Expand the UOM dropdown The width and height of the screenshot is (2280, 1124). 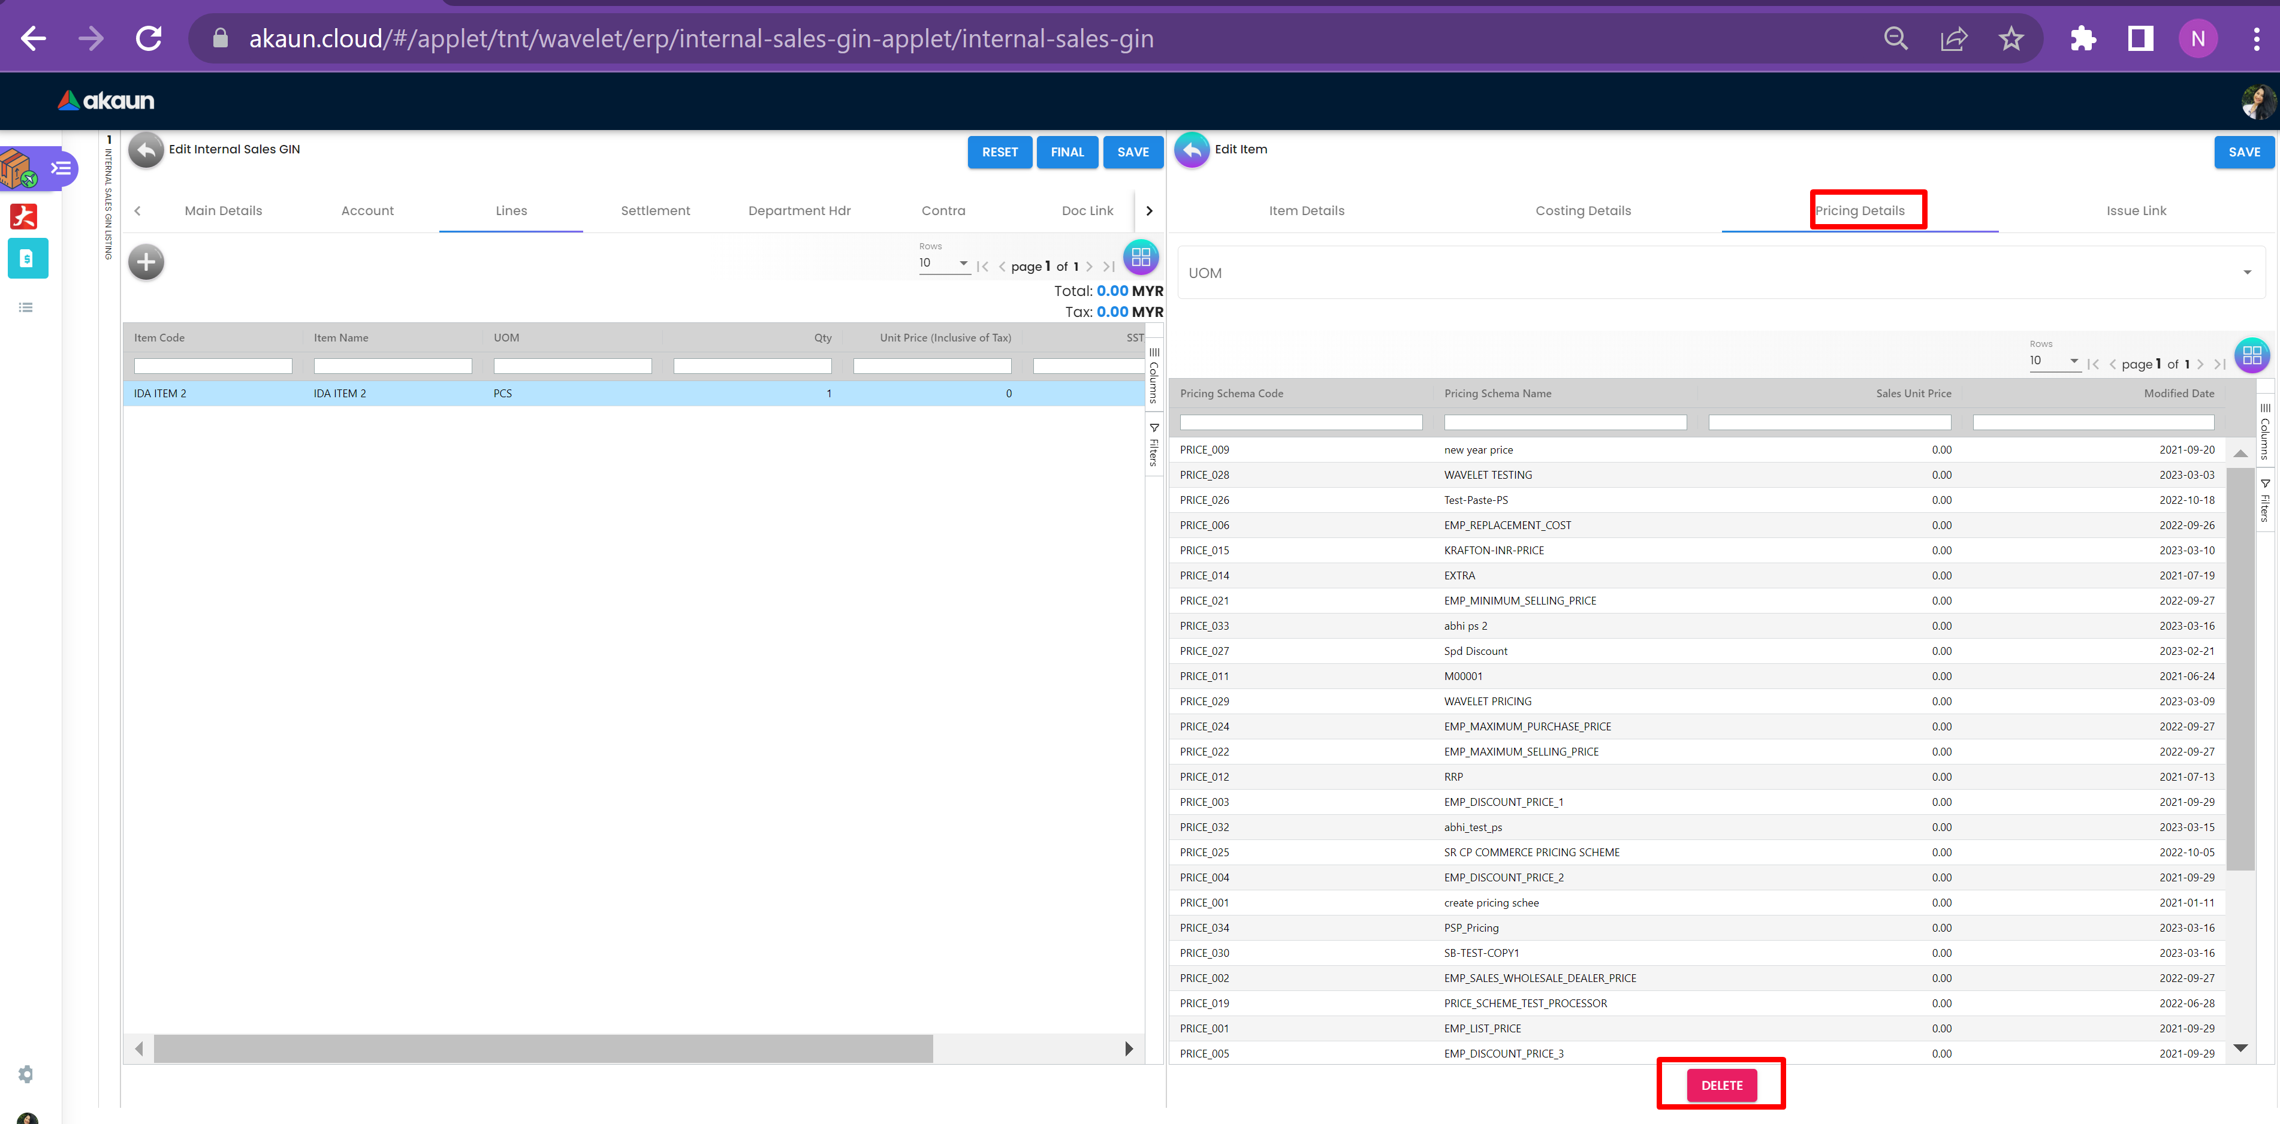(2246, 273)
